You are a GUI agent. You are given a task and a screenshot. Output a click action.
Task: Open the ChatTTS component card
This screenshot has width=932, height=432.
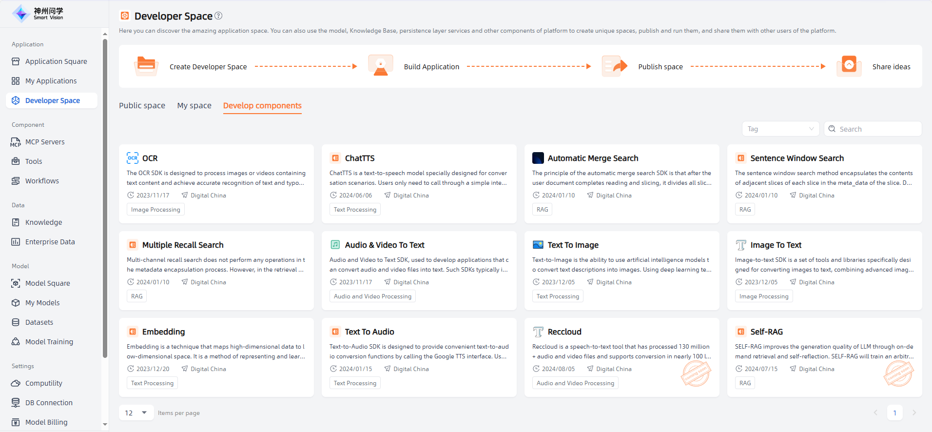tap(360, 158)
